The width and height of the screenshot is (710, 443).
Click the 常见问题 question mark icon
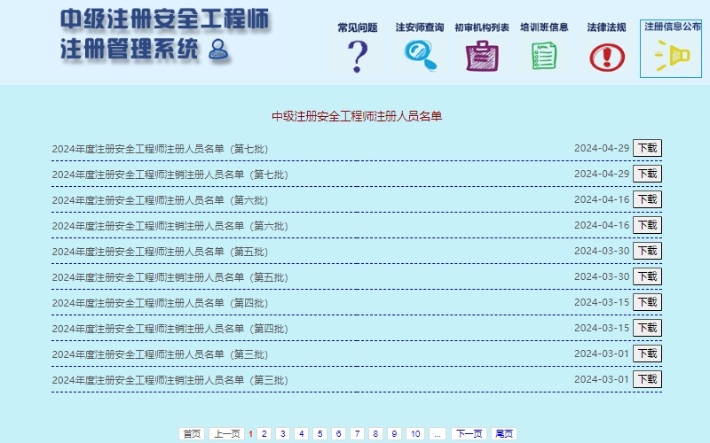point(358,56)
